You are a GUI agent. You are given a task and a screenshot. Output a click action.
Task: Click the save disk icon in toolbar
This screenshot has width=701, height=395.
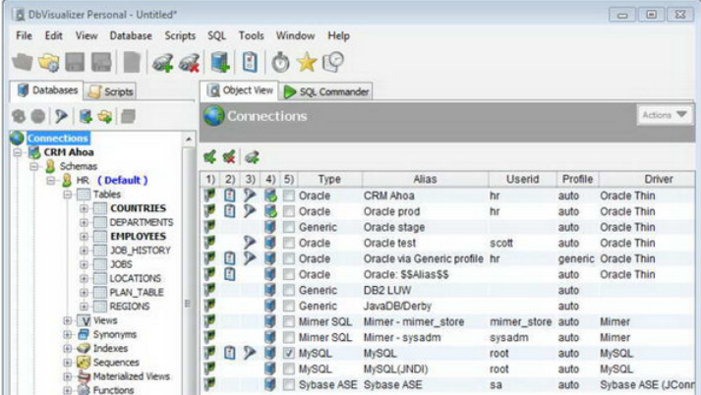tap(75, 62)
